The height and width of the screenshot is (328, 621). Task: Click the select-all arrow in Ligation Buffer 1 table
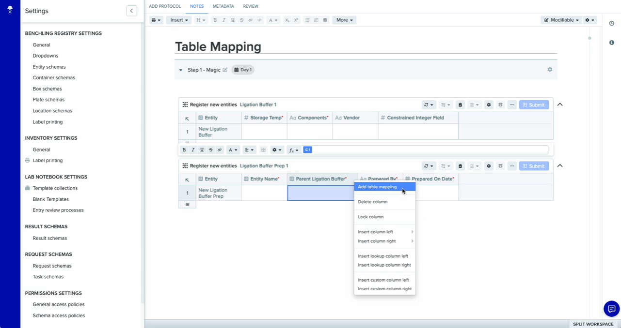click(x=187, y=118)
